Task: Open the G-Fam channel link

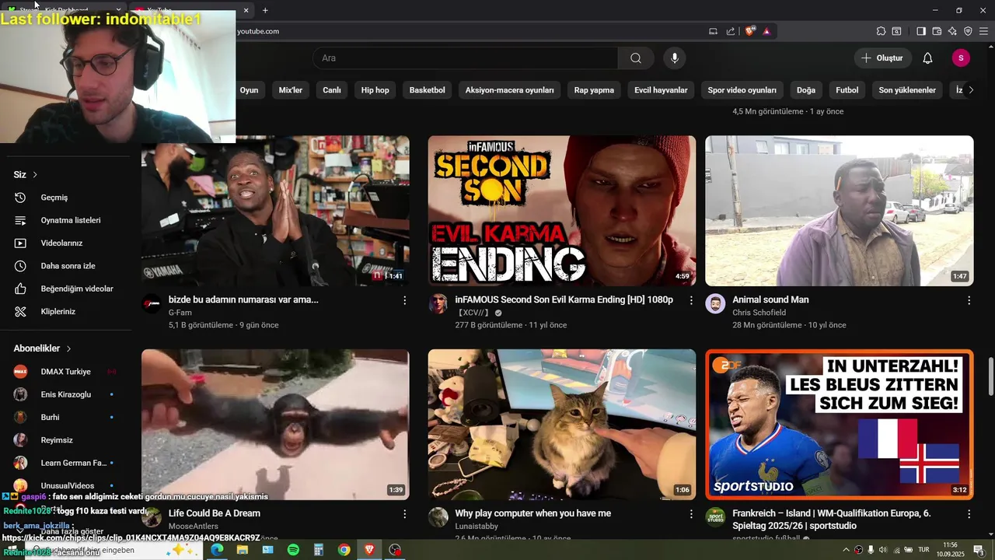Action: (180, 313)
